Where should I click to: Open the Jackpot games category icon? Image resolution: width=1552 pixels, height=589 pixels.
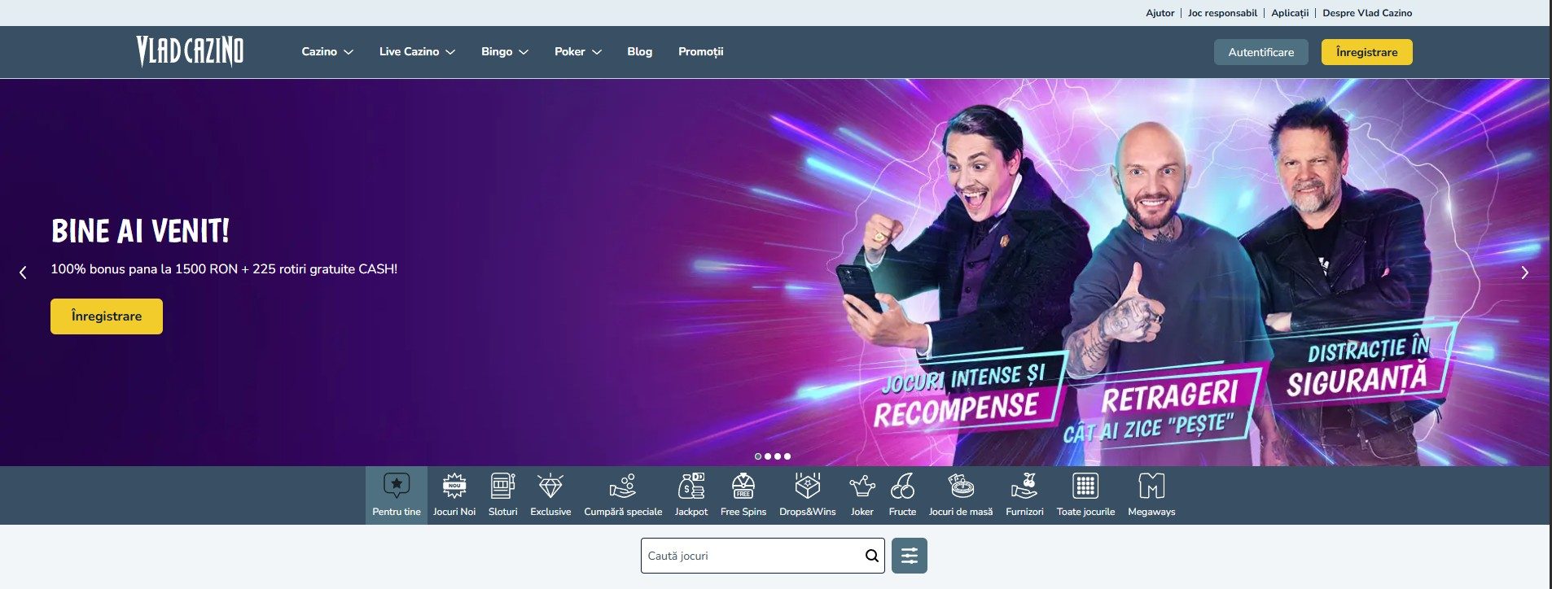[x=691, y=487]
